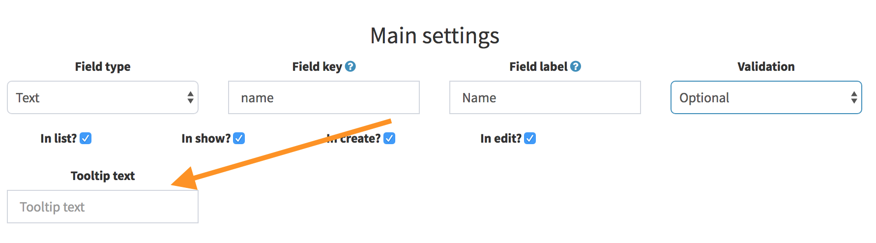Open the Field type dropdown showing Text
876x243 pixels.
103,97
